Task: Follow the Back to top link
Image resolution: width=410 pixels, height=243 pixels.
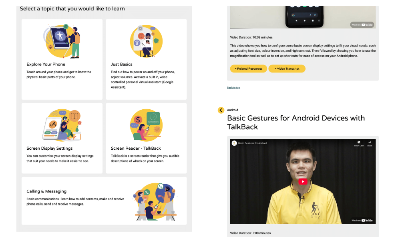Action: (x=233, y=88)
